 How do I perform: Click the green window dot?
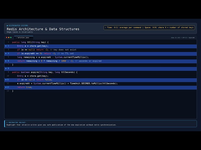coord(11,37)
